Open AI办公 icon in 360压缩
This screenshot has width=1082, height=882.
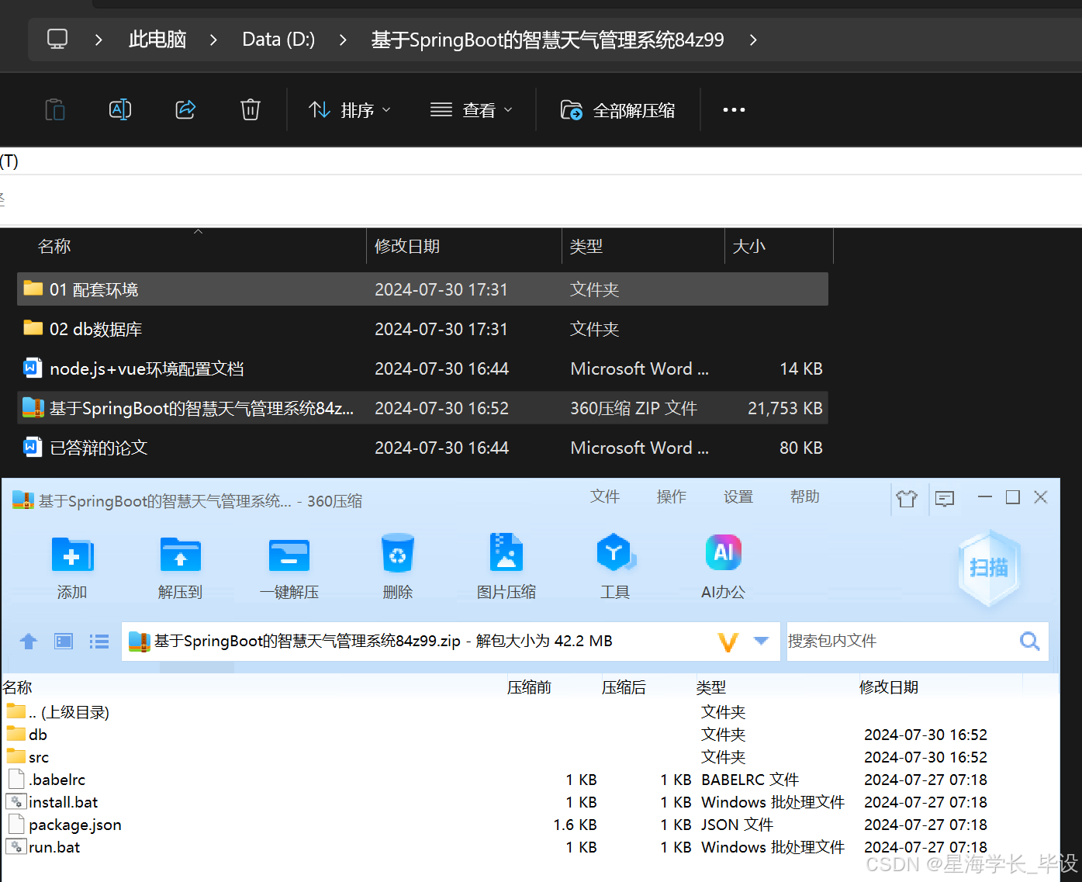point(724,567)
